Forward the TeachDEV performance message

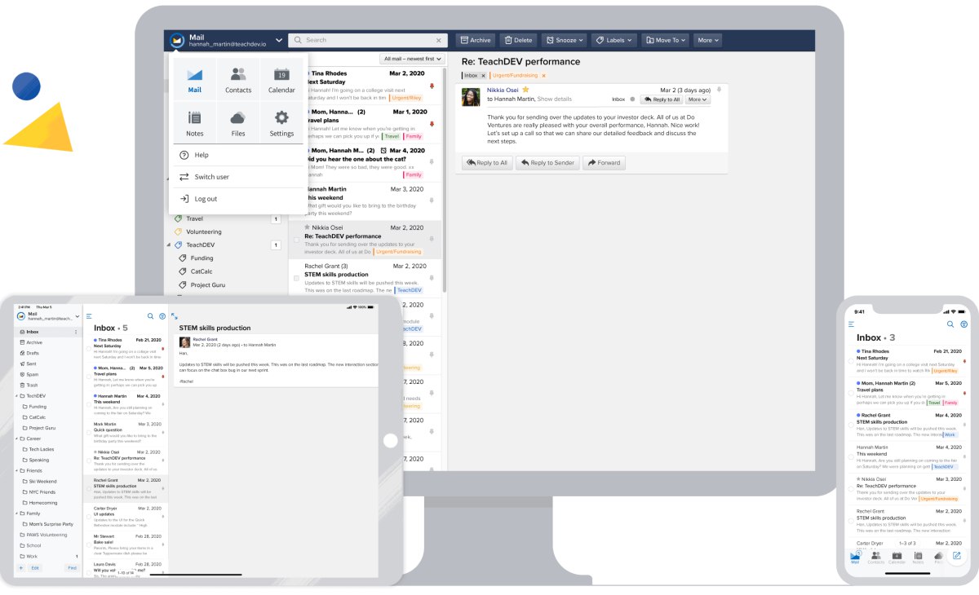[x=604, y=163]
